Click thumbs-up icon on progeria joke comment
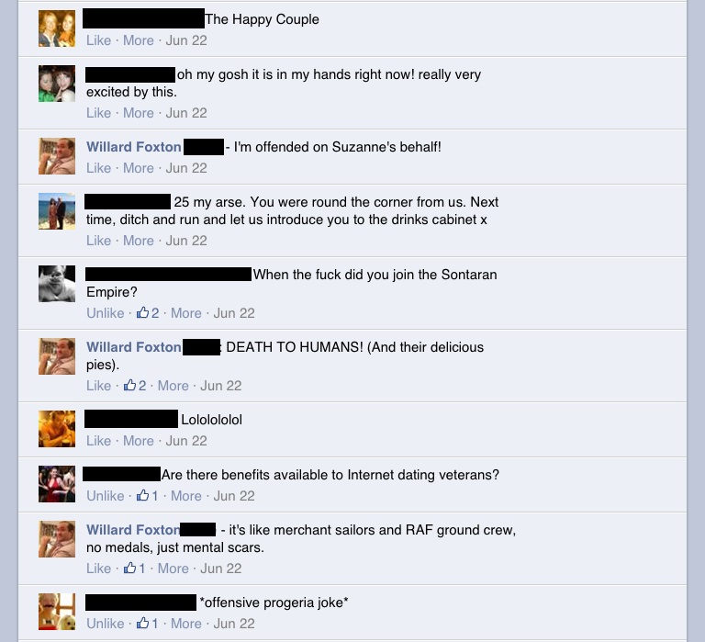705x642 pixels. pos(142,623)
